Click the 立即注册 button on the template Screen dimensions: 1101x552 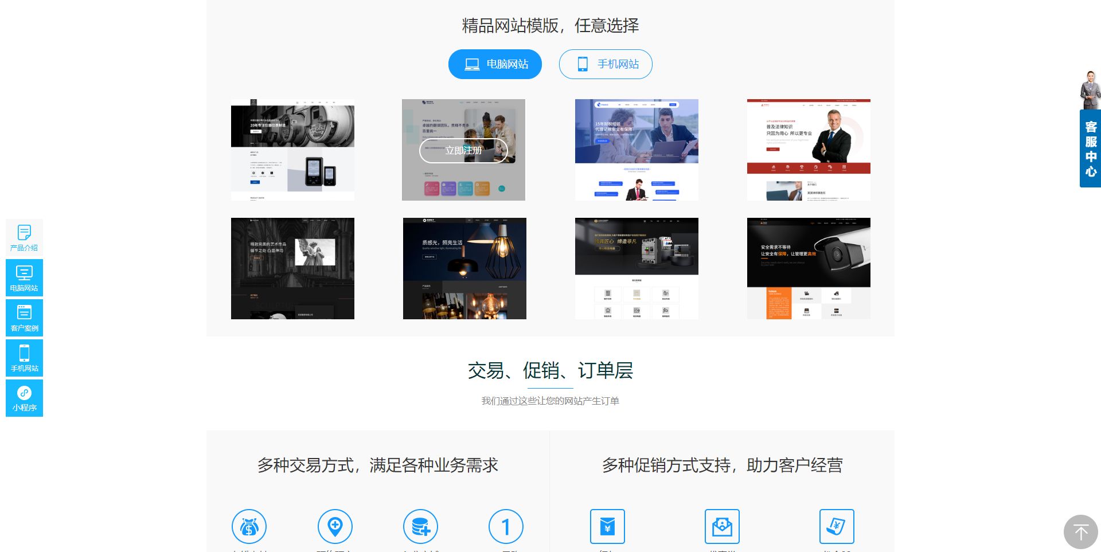click(463, 151)
